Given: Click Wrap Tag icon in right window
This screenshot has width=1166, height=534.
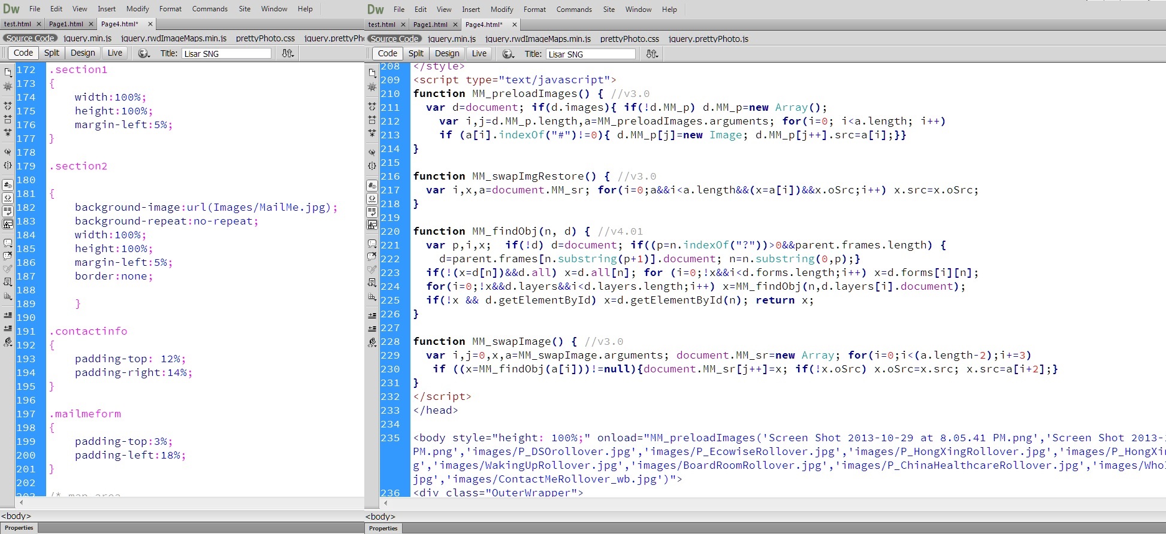Looking at the screenshot, I should pyautogui.click(x=372, y=270).
